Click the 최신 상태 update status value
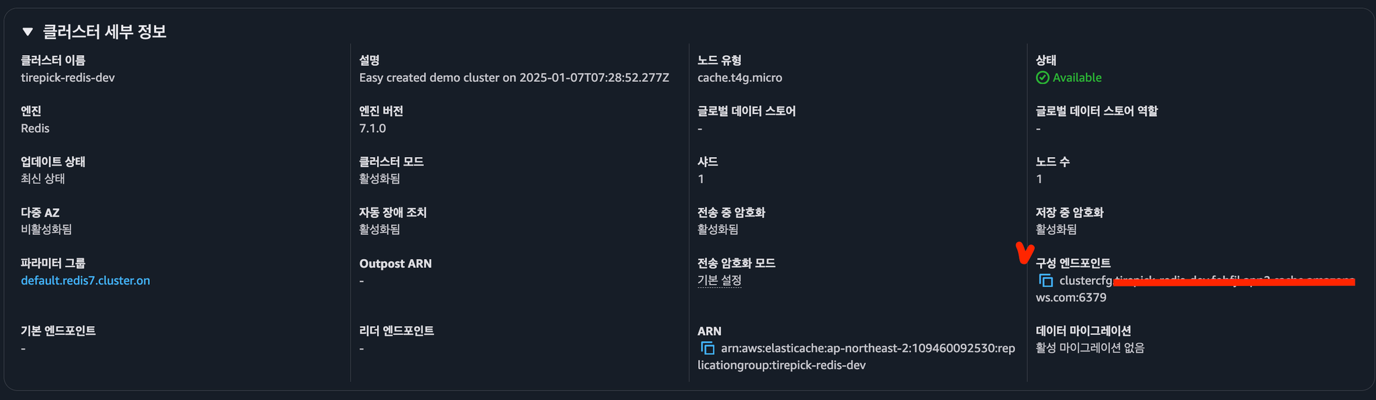 click(43, 179)
